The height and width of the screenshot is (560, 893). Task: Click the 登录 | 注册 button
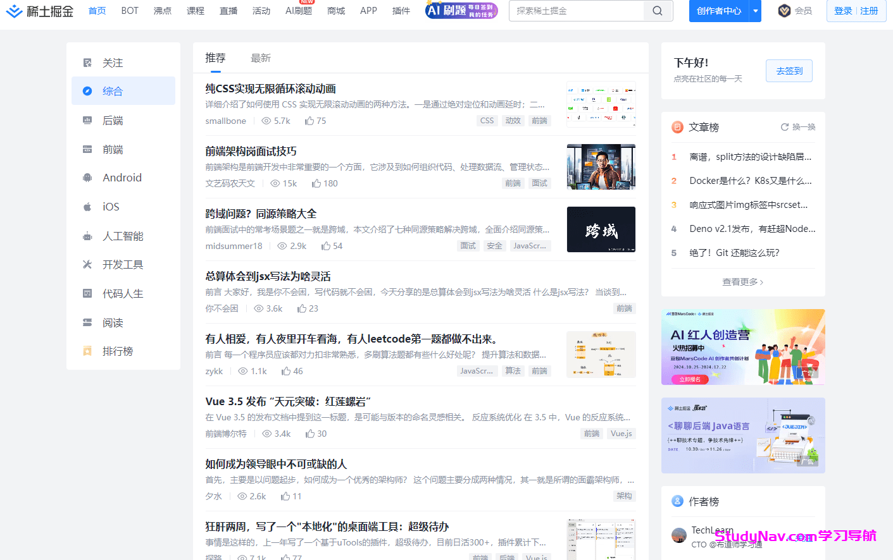click(x=856, y=11)
